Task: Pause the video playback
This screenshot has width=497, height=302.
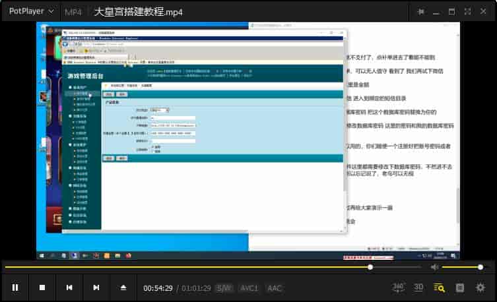Action: [x=15, y=287]
